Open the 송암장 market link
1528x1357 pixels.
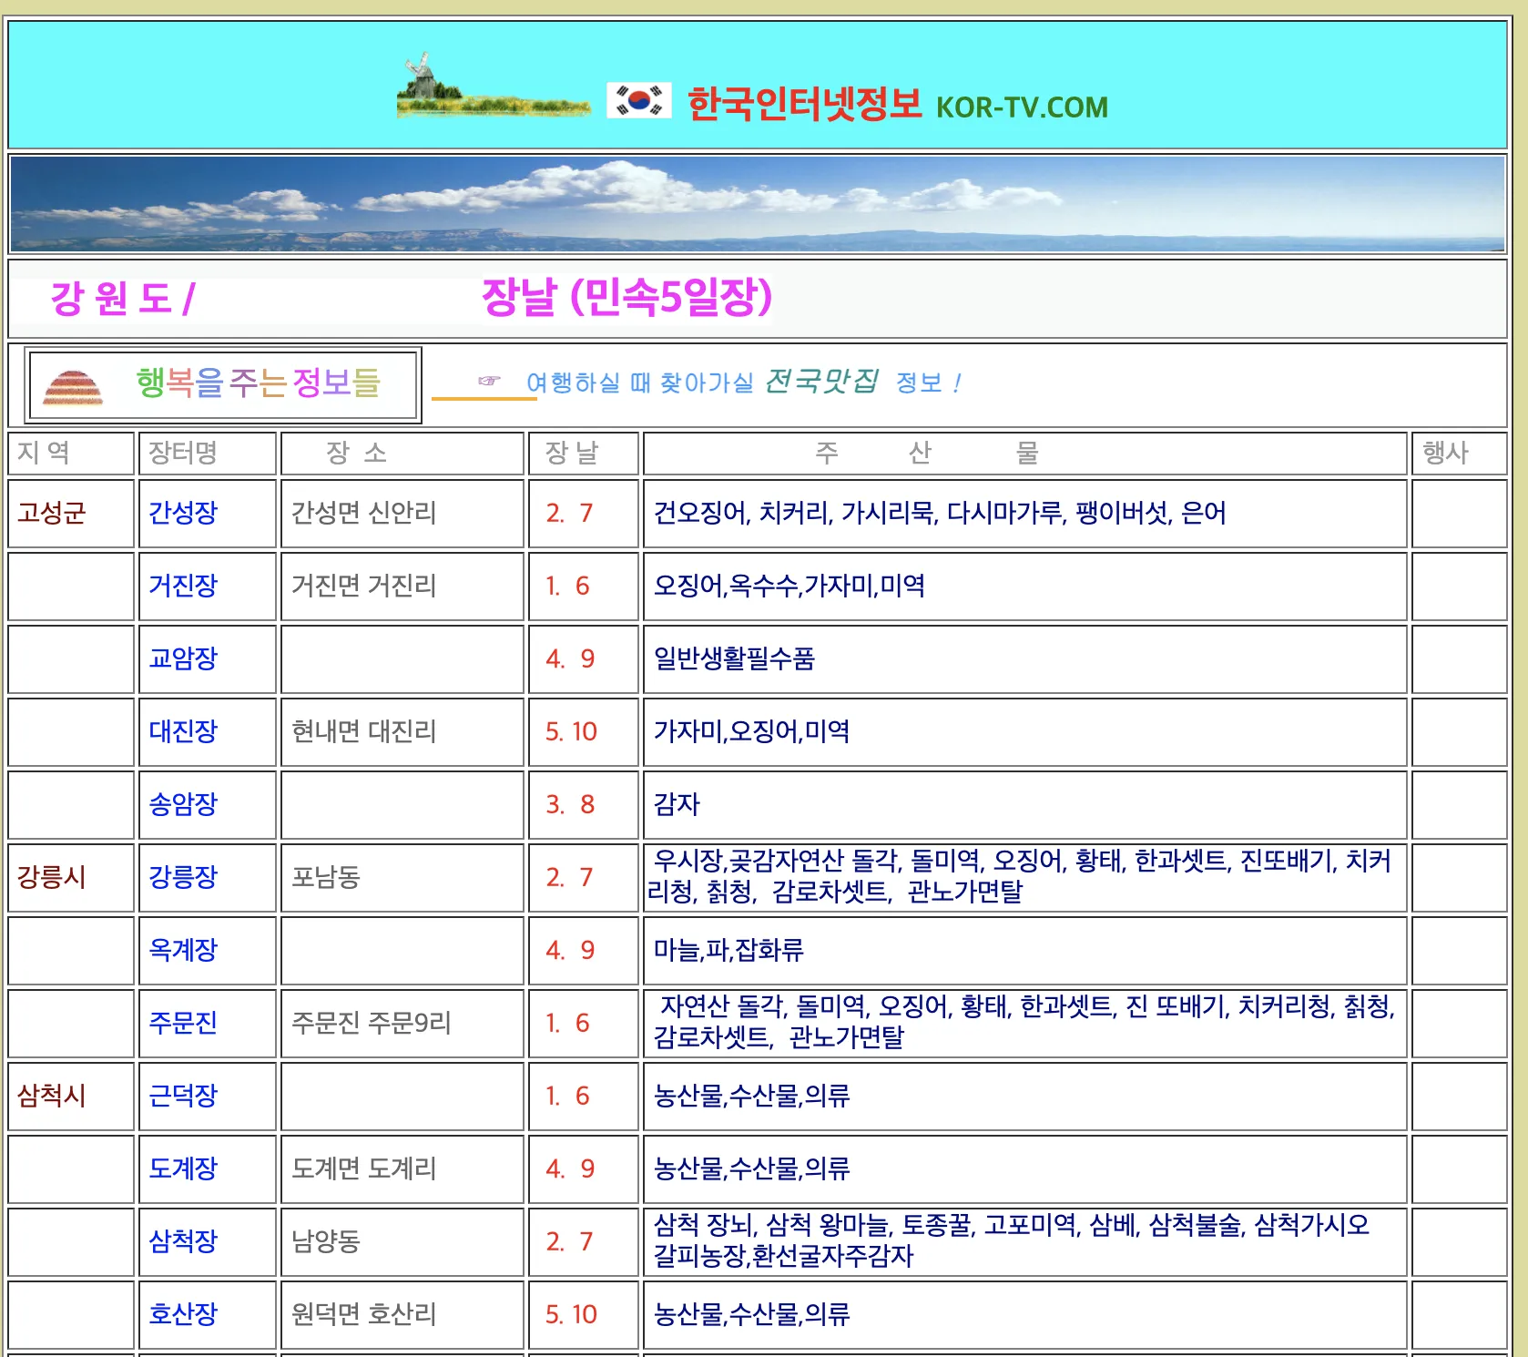183,804
